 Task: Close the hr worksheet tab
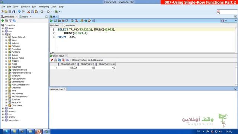point(57,17)
